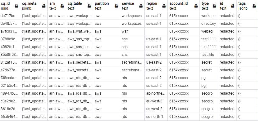The width and height of the screenshot is (258, 121).
Task: Select cell 0788e9c… in cq_id column
Action: (10, 39)
